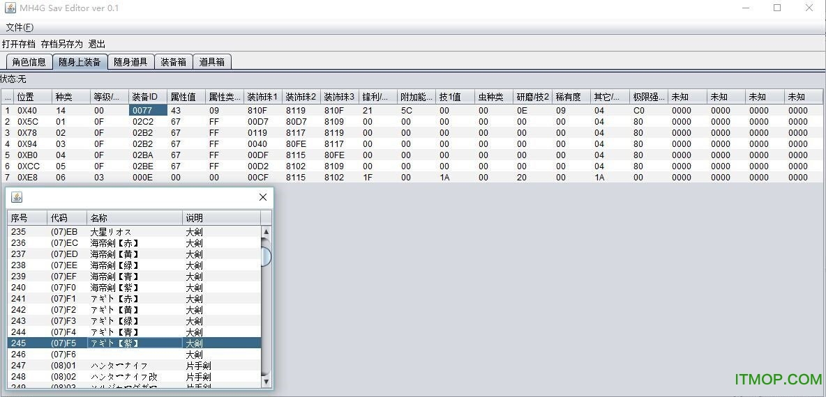Click 打开存档 to open a save
The width and height of the screenshot is (826, 397).
tap(18, 44)
